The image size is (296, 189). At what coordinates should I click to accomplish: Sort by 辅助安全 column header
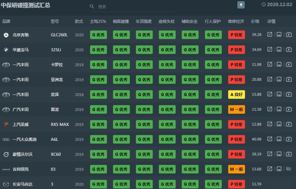[190, 21]
